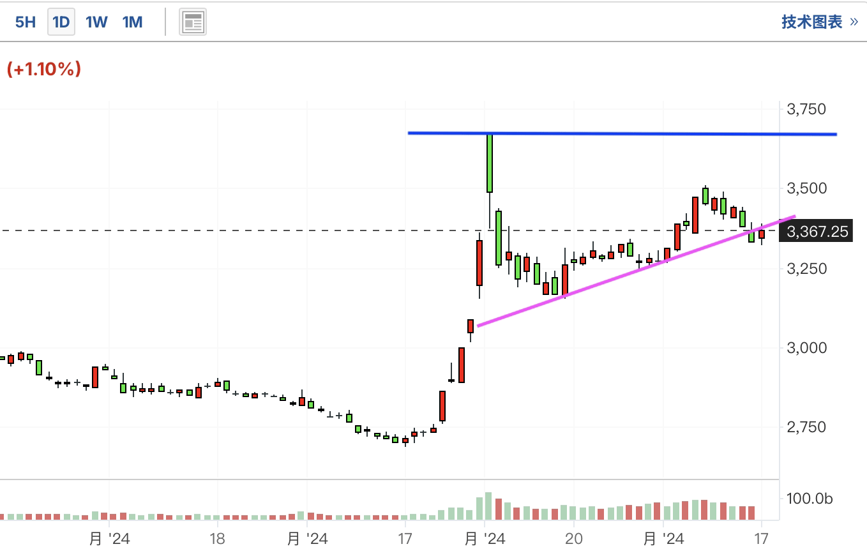This screenshot has height=558, width=867.
Task: Click the 3,750 price axis label
Action: pyautogui.click(x=806, y=109)
